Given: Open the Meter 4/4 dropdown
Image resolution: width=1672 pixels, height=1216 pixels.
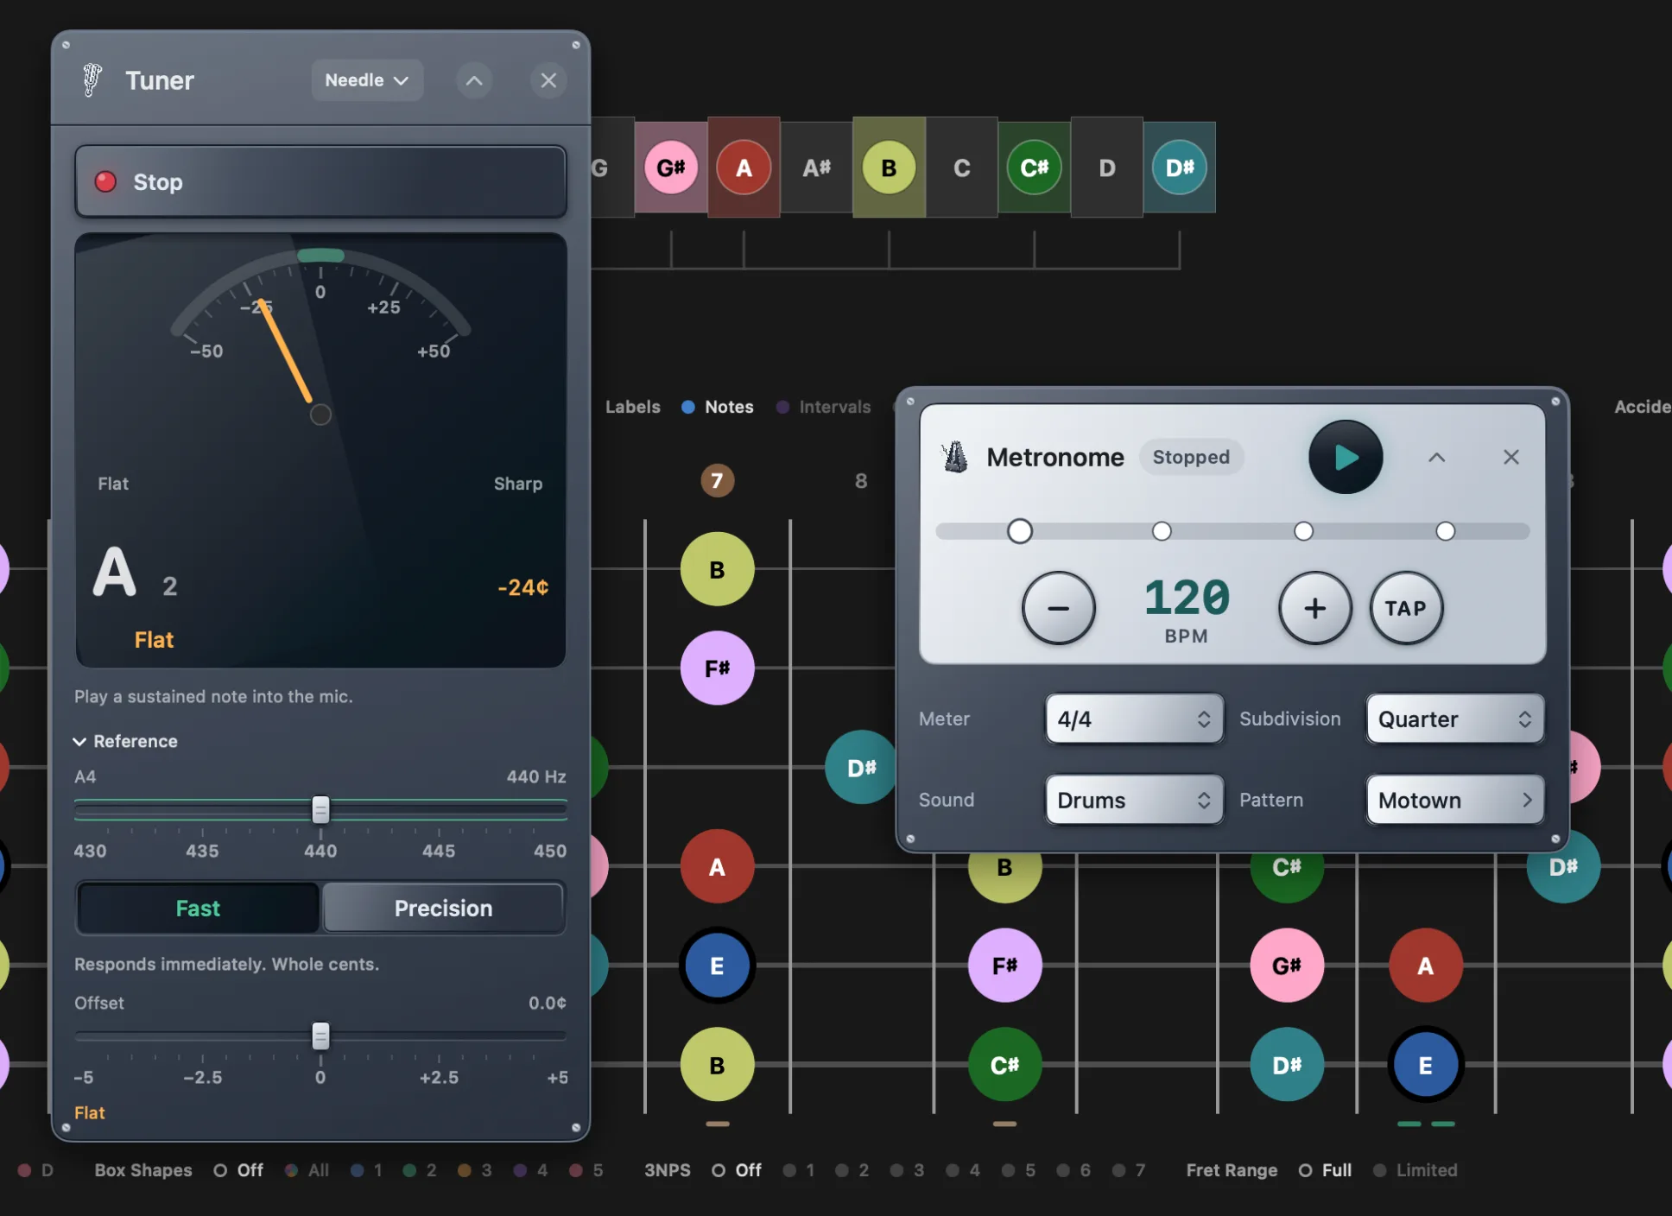Looking at the screenshot, I should (1134, 719).
